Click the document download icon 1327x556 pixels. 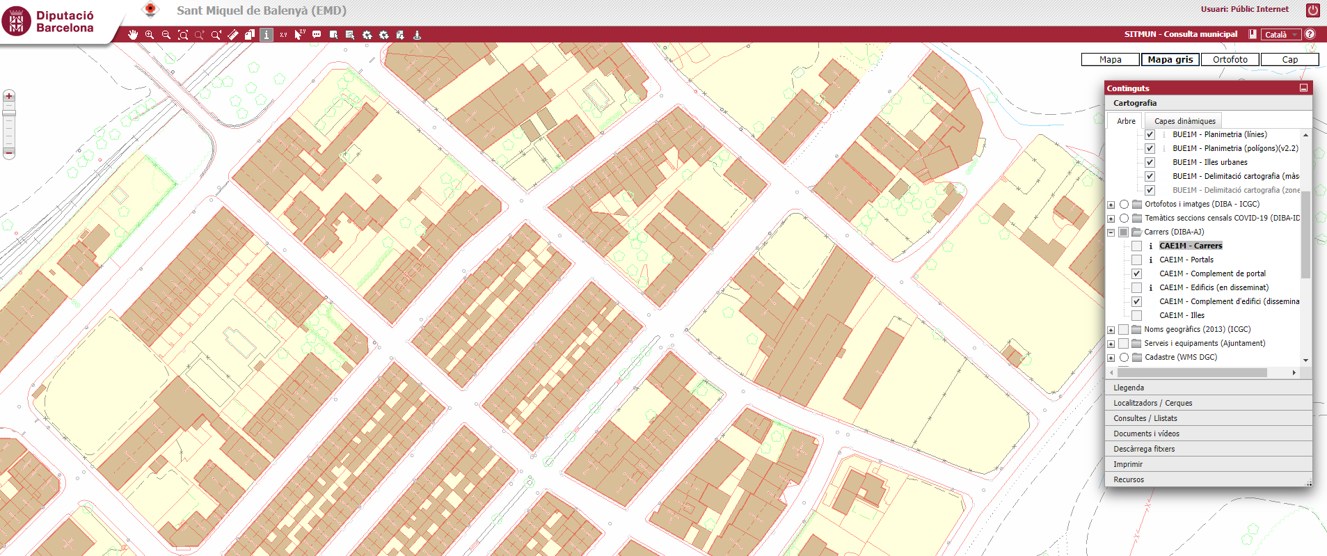(x=400, y=35)
